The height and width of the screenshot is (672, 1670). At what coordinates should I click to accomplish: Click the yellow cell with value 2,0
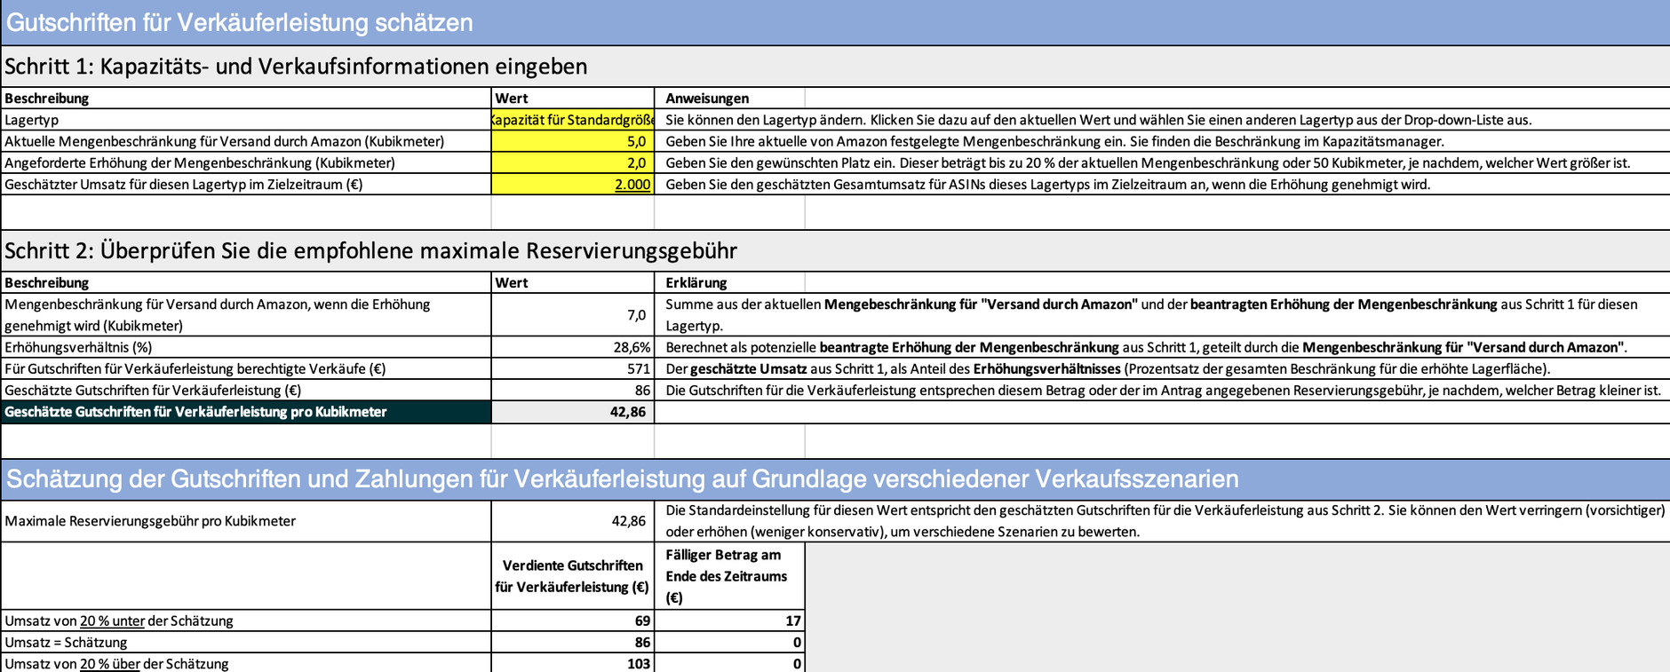coord(573,162)
